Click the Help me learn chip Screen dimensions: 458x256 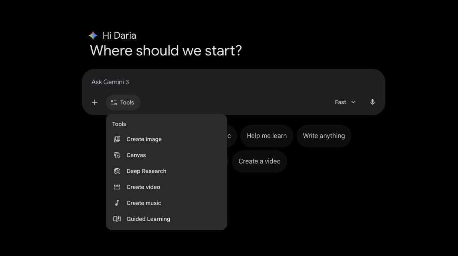(x=267, y=136)
